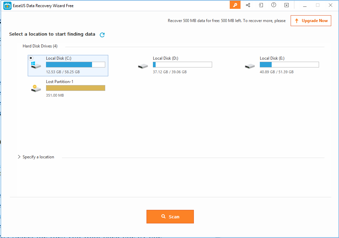This screenshot has height=238, width=339.
Task: Click the Hard Disk Drives (4) section header
Action: 40,46
